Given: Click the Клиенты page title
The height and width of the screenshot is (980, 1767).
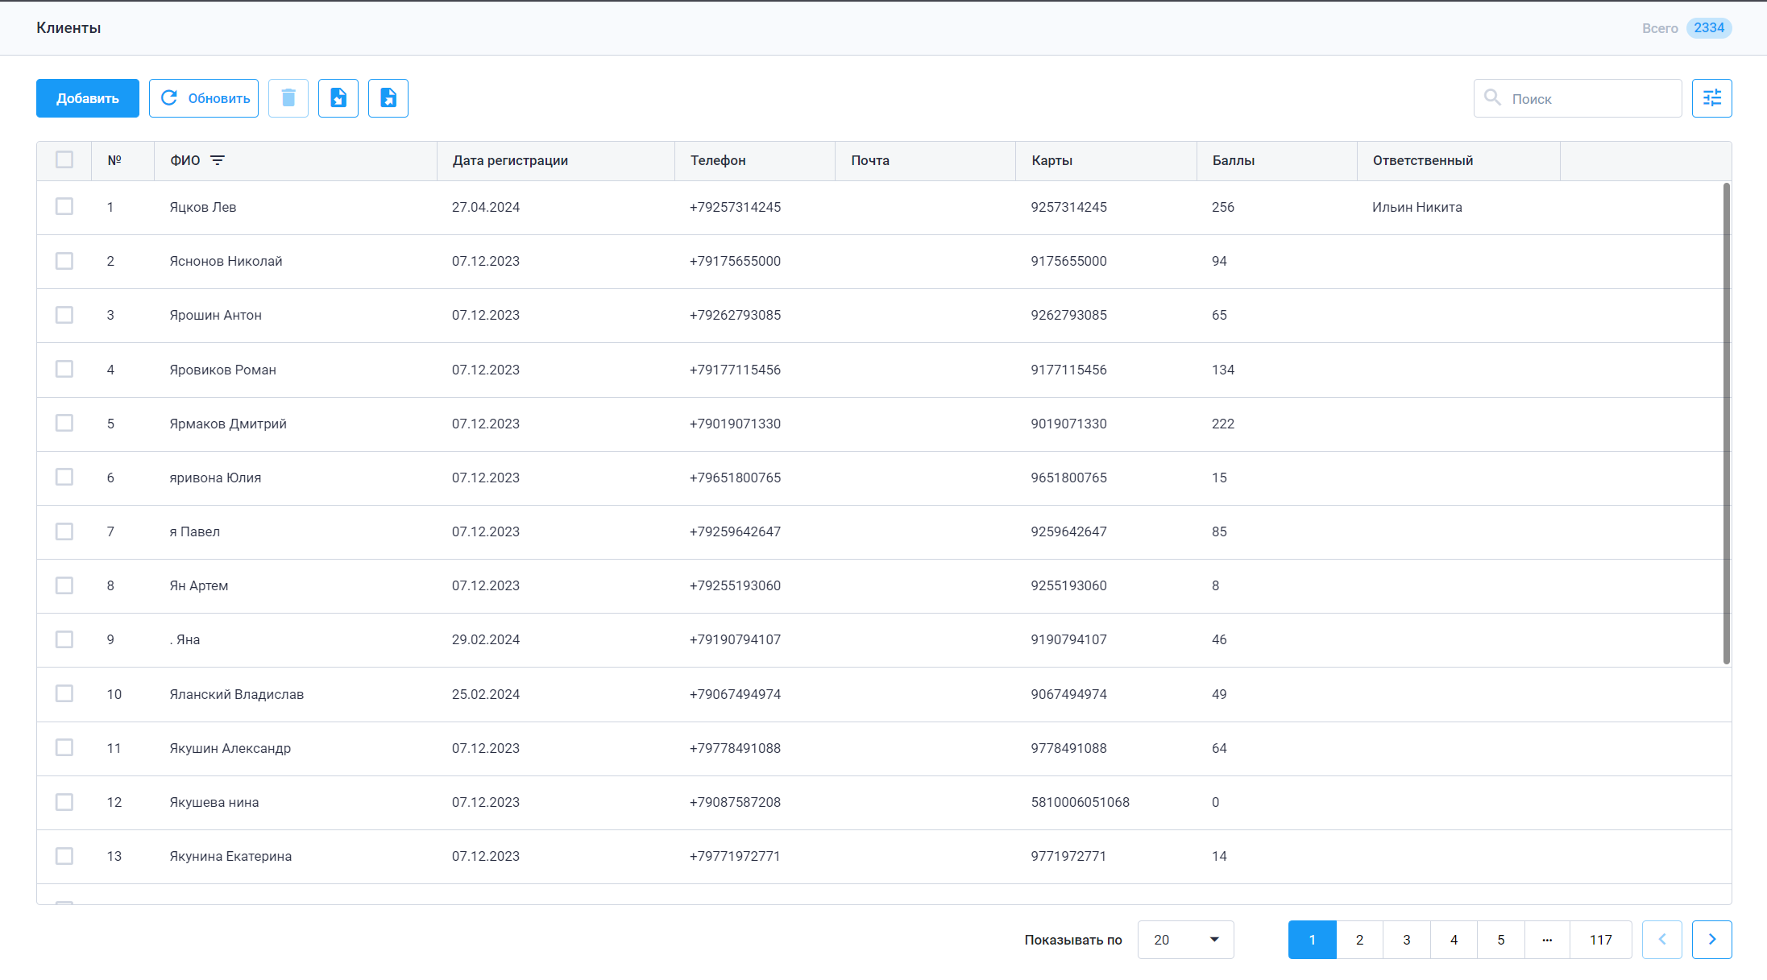Looking at the screenshot, I should pos(68,27).
